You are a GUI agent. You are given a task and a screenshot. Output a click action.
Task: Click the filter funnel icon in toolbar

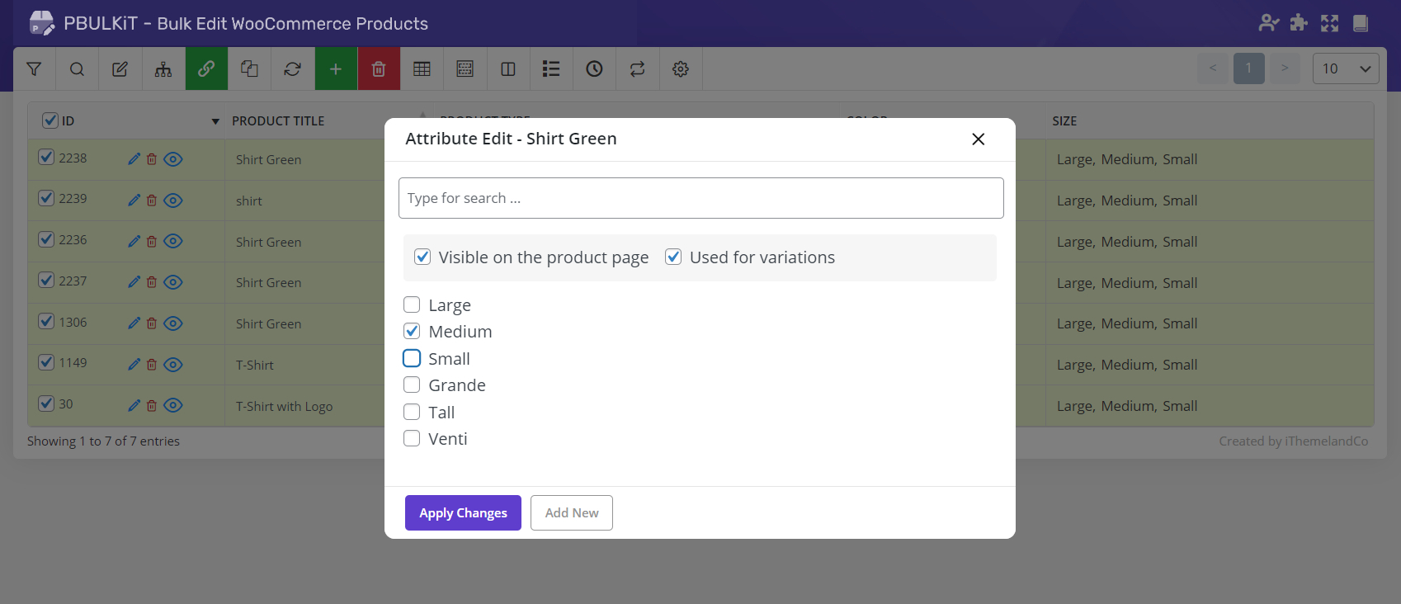(34, 69)
